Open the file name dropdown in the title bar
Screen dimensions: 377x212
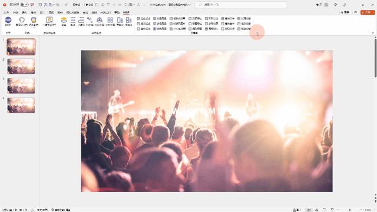pos(190,5)
